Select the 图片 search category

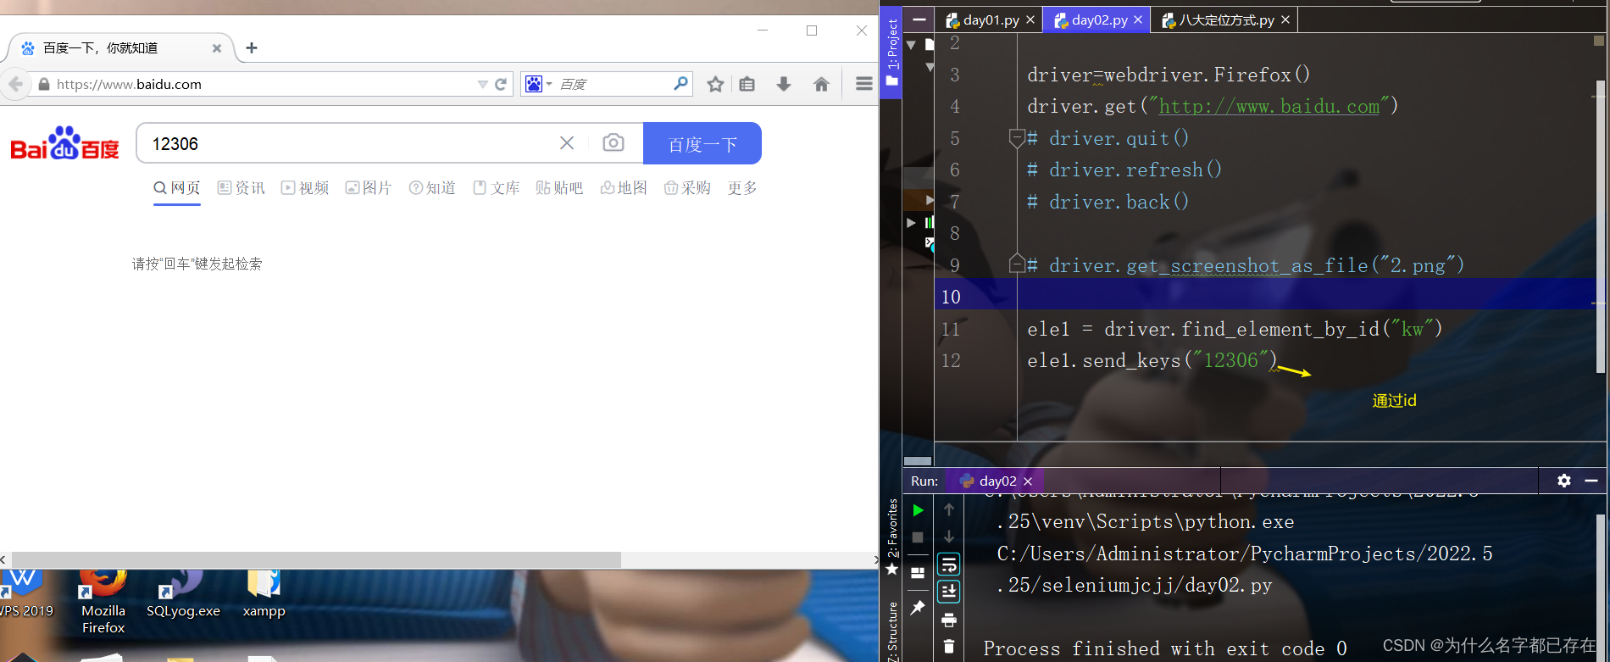click(369, 187)
